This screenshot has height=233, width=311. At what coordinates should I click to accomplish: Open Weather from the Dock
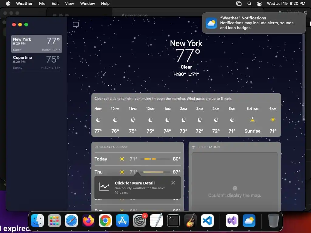(249, 220)
